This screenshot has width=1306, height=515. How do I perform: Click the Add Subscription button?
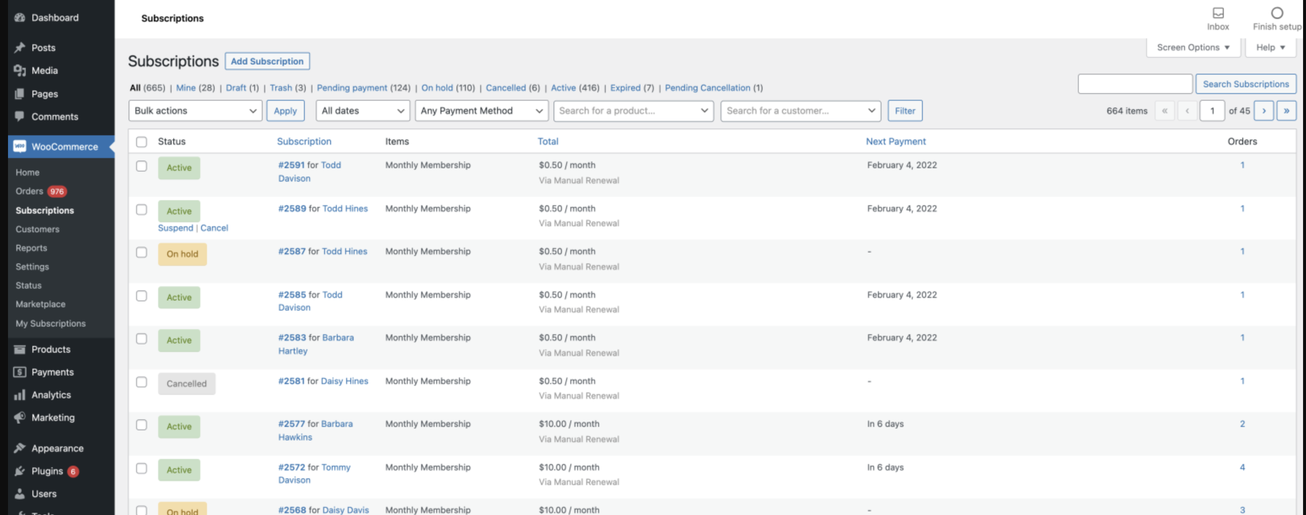click(268, 61)
